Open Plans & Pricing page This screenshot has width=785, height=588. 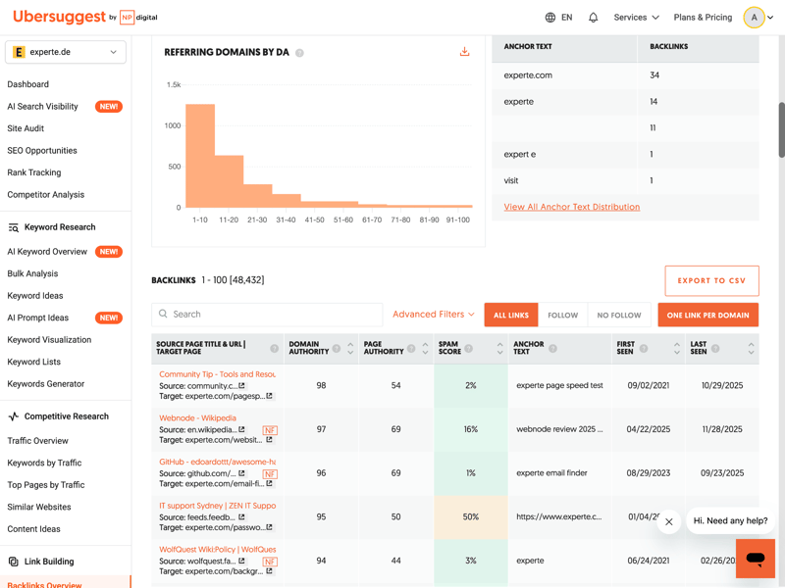[703, 18]
